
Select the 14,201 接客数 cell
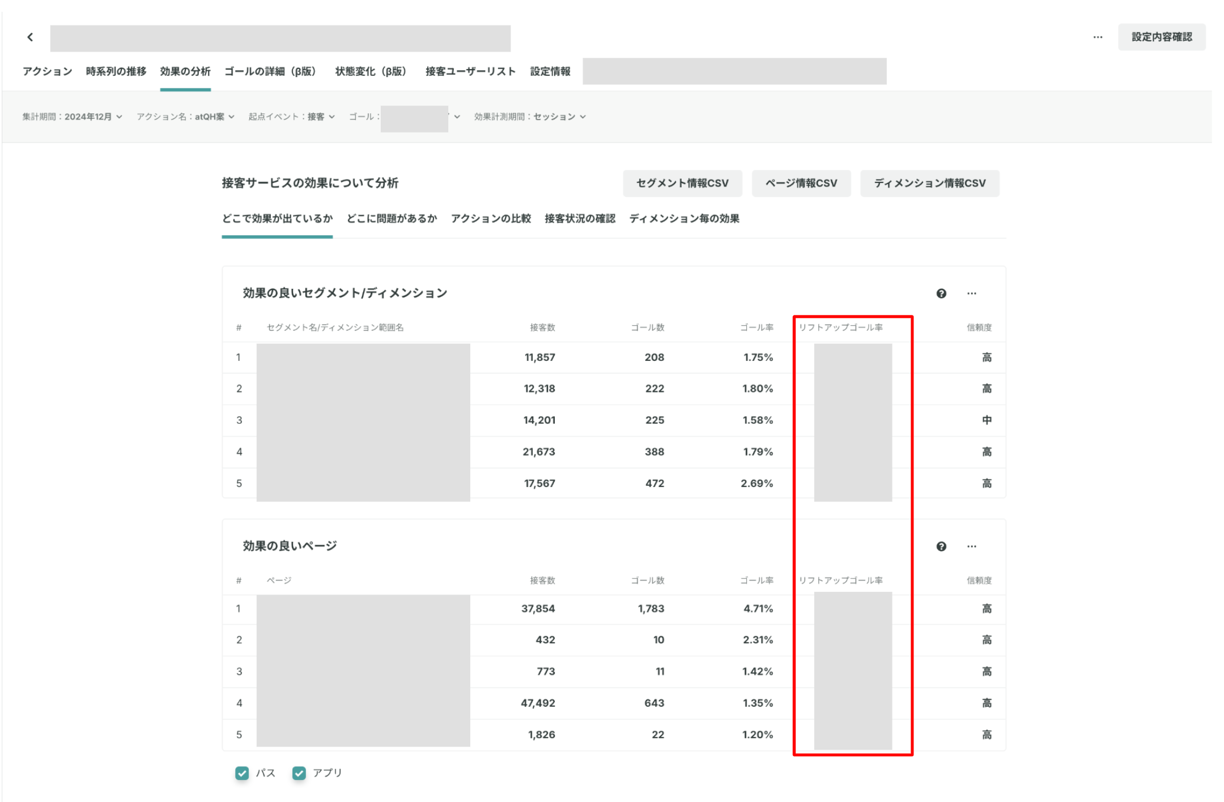[539, 421]
